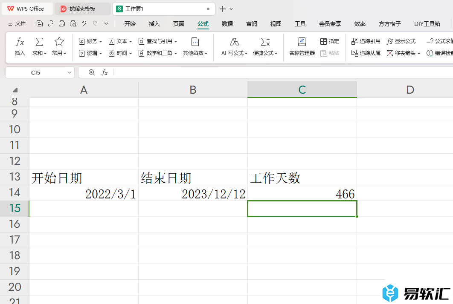Viewport: 453px width, 304px height.
Task: Open the 其他函数 dropdown
Action: pos(195,46)
